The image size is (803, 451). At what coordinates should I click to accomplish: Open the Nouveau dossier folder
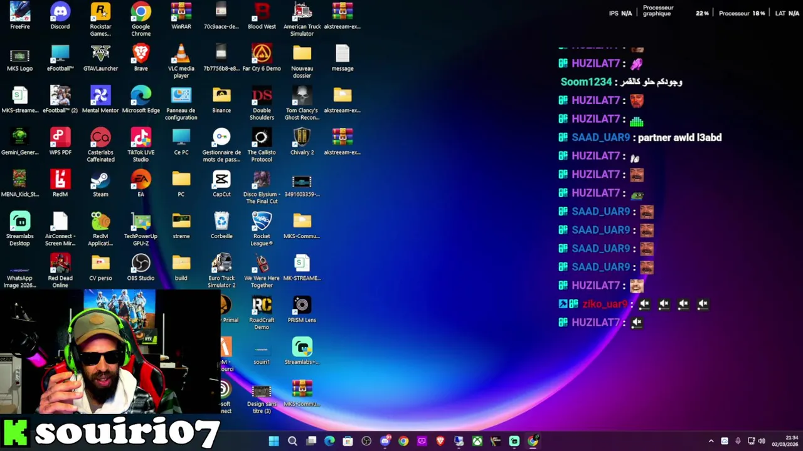pyautogui.click(x=302, y=61)
